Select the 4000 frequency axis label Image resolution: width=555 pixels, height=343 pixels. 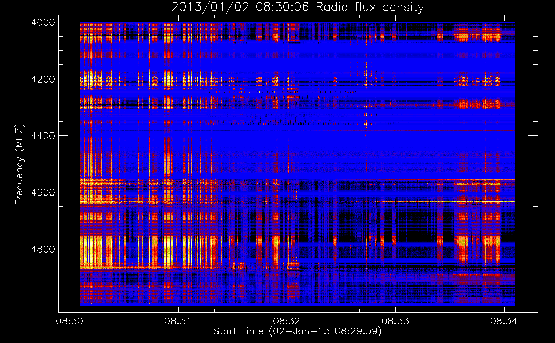pos(43,22)
